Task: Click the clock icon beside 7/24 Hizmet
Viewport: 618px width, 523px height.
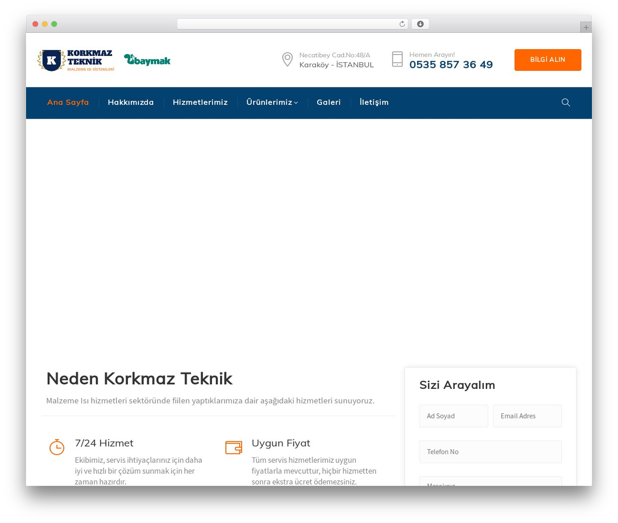Action: click(x=57, y=447)
